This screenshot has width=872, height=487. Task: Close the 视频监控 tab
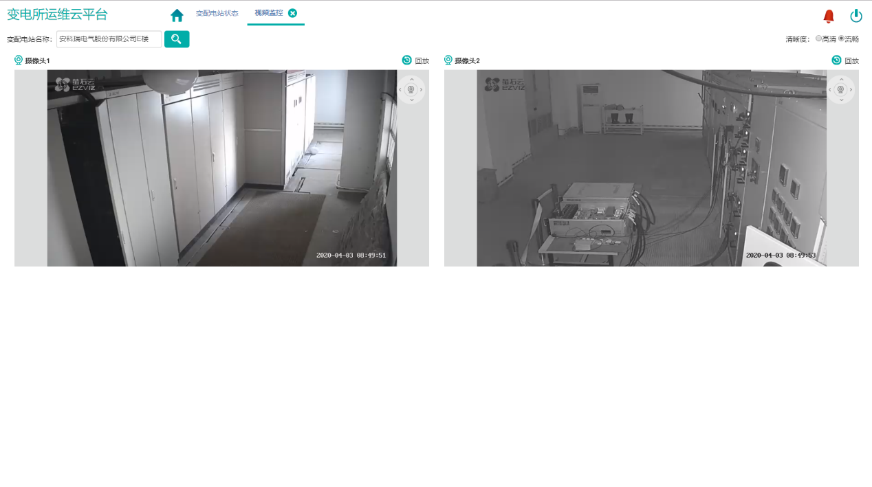pos(292,13)
